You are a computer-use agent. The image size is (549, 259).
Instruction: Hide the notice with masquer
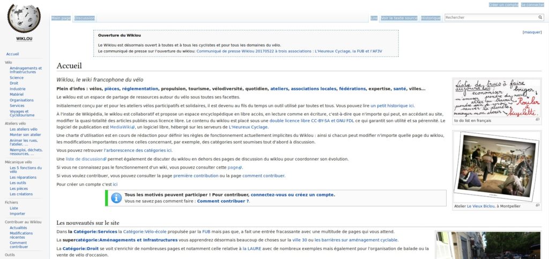[x=532, y=32]
